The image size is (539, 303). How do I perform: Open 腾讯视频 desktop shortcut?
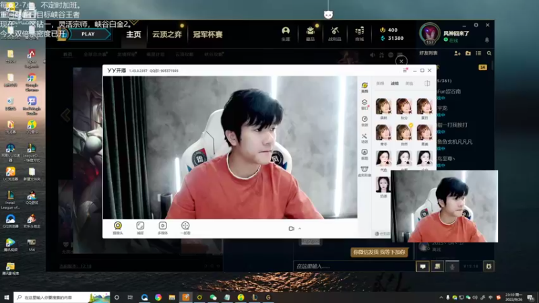coord(10,244)
